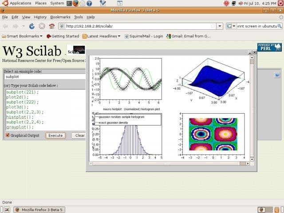Image resolution: width=284 pixels, height=213 pixels.
Task: Click the plot's vertical scrollbar down arrow
Action: click(252, 159)
